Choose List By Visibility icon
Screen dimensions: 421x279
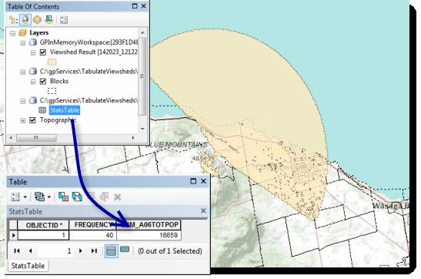pos(37,20)
